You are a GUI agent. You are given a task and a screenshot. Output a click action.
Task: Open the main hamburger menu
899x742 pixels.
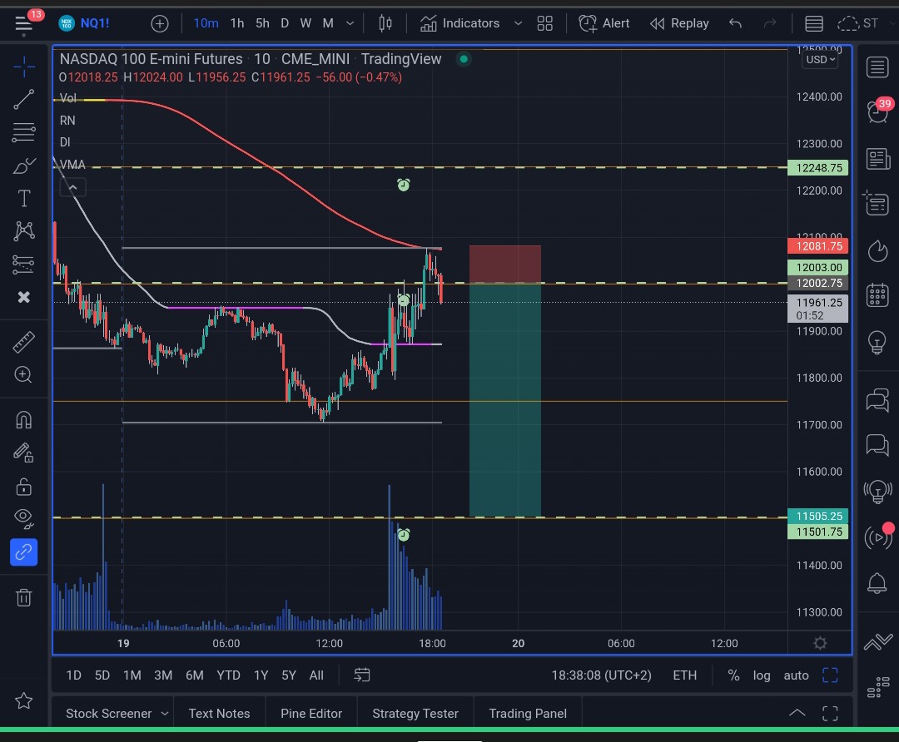coord(23,23)
